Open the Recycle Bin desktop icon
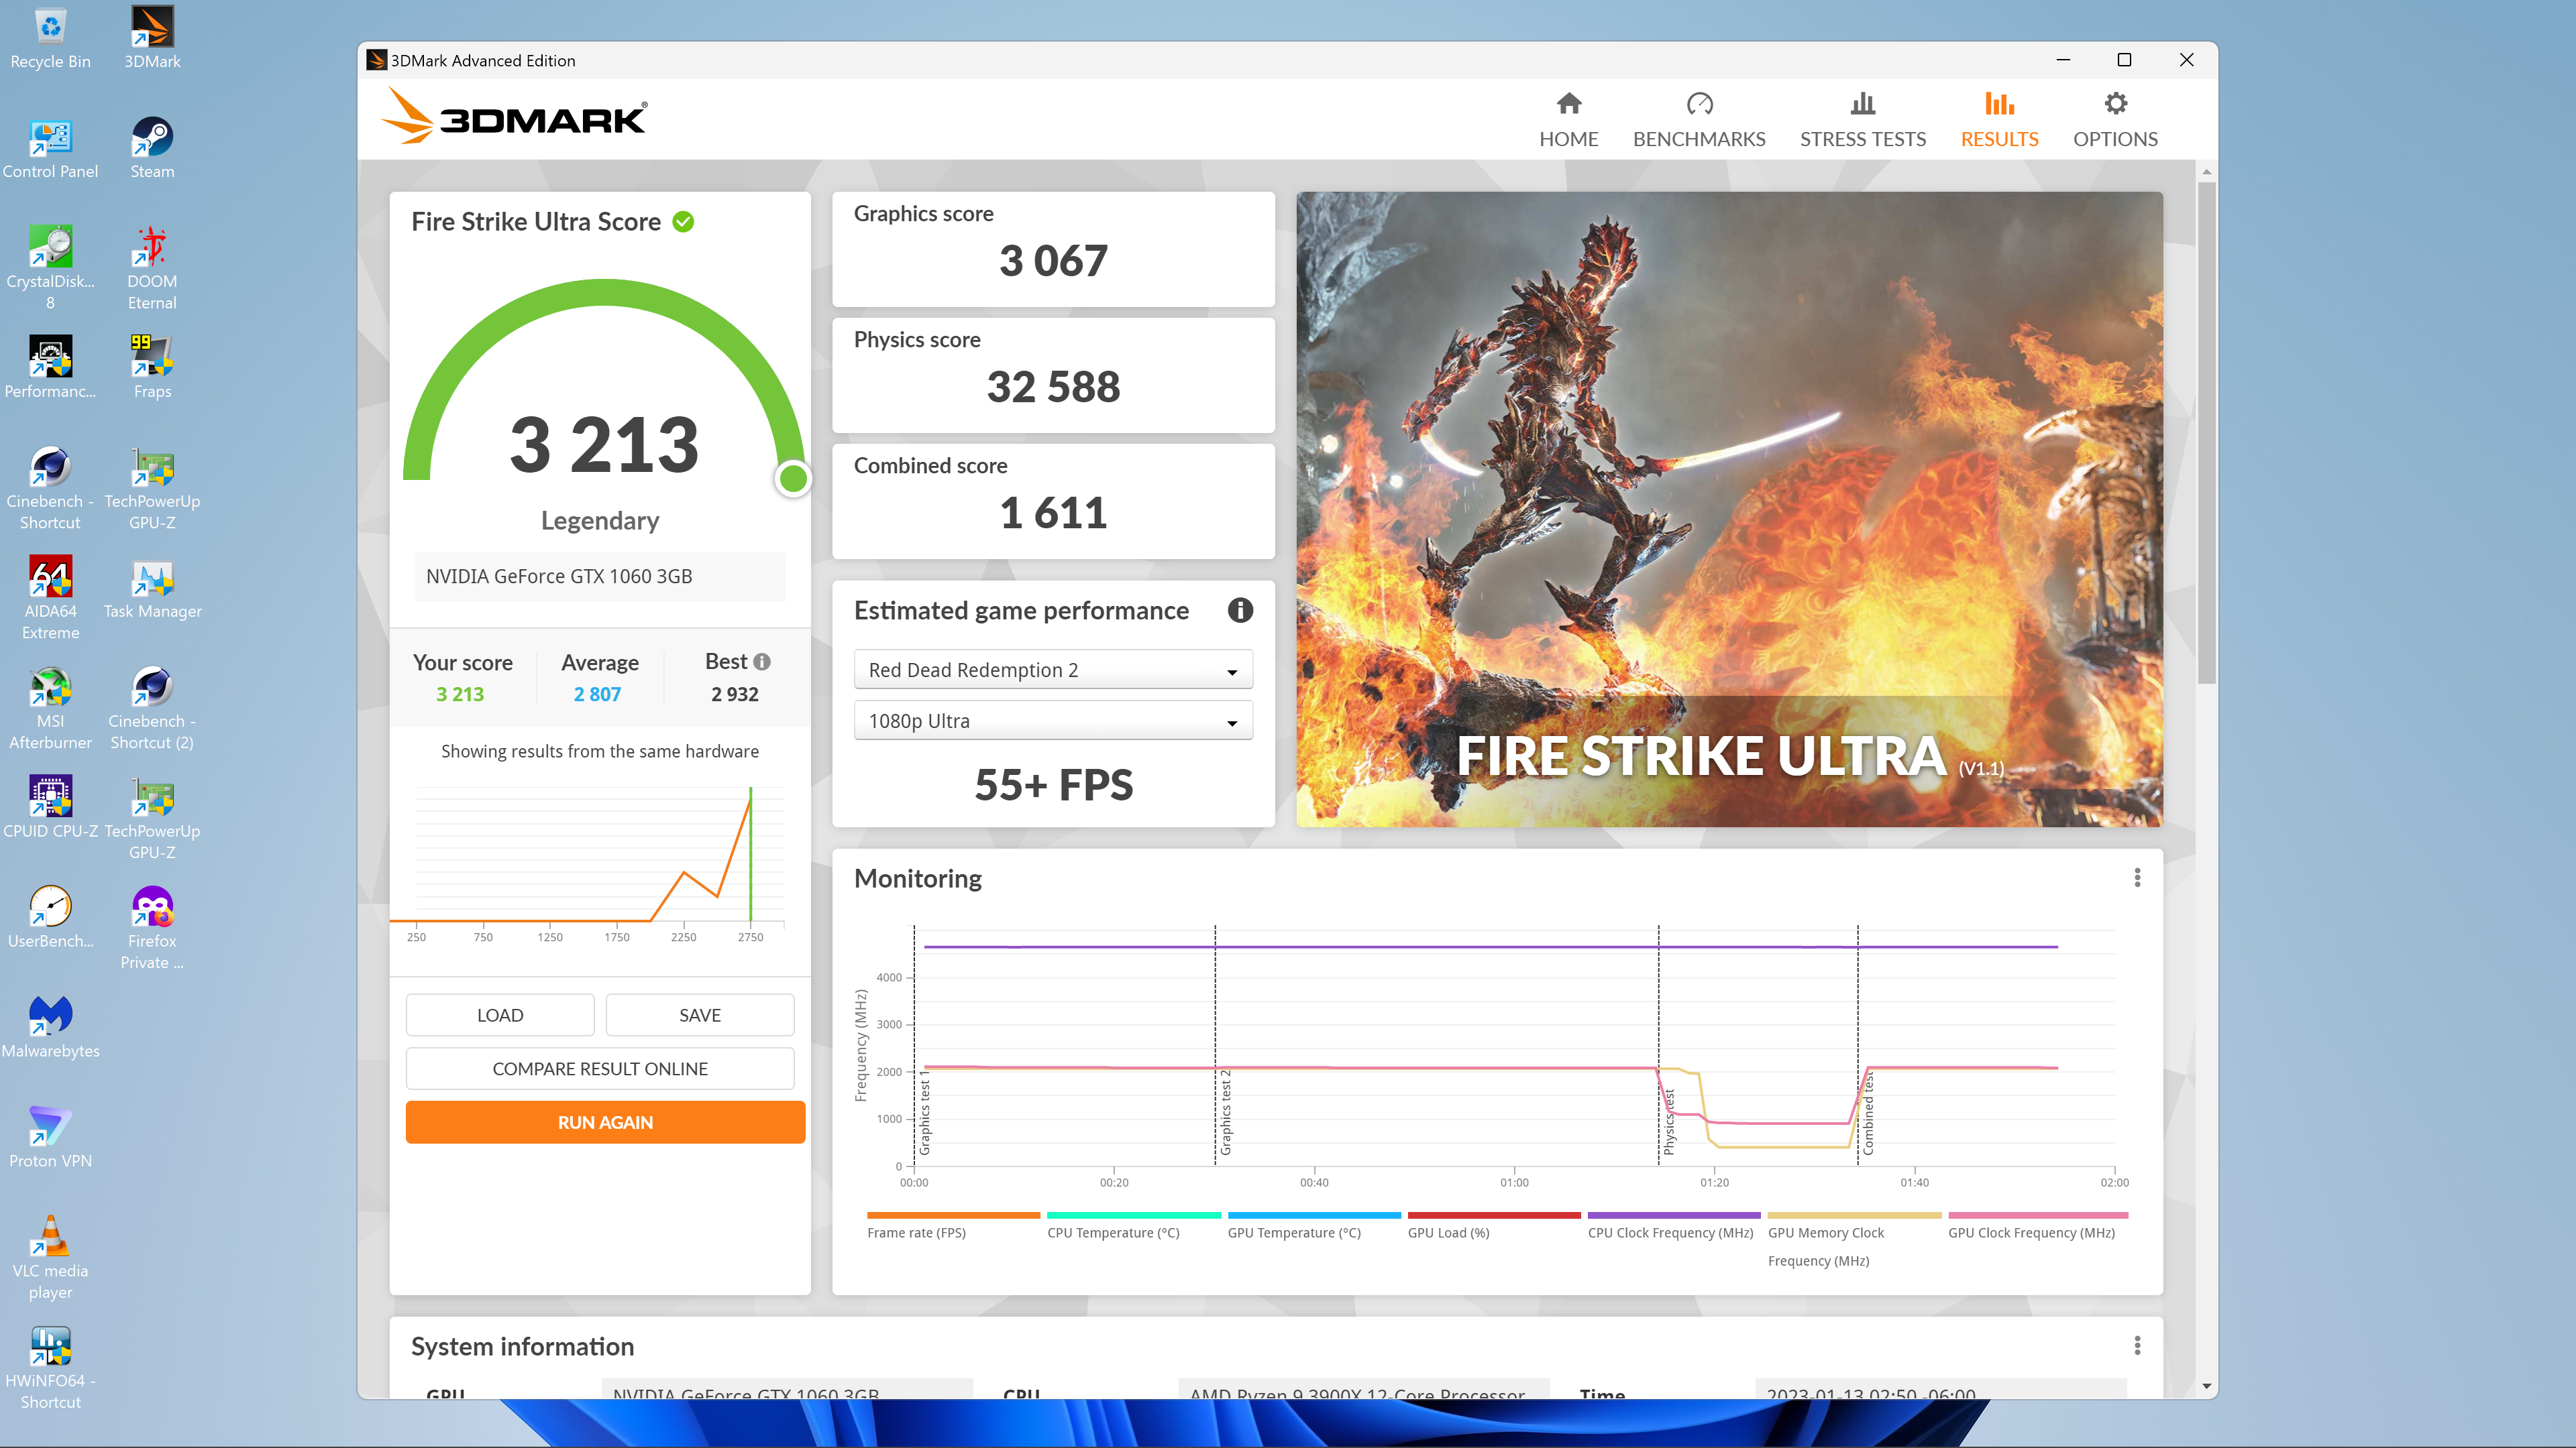The height and width of the screenshot is (1448, 2576). (50, 38)
